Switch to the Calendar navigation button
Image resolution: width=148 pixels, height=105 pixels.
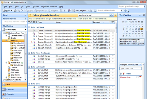click(x=14, y=89)
